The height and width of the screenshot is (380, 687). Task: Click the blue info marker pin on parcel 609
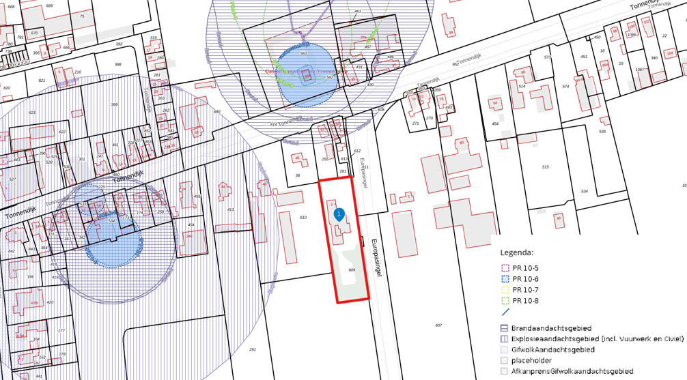[339, 214]
